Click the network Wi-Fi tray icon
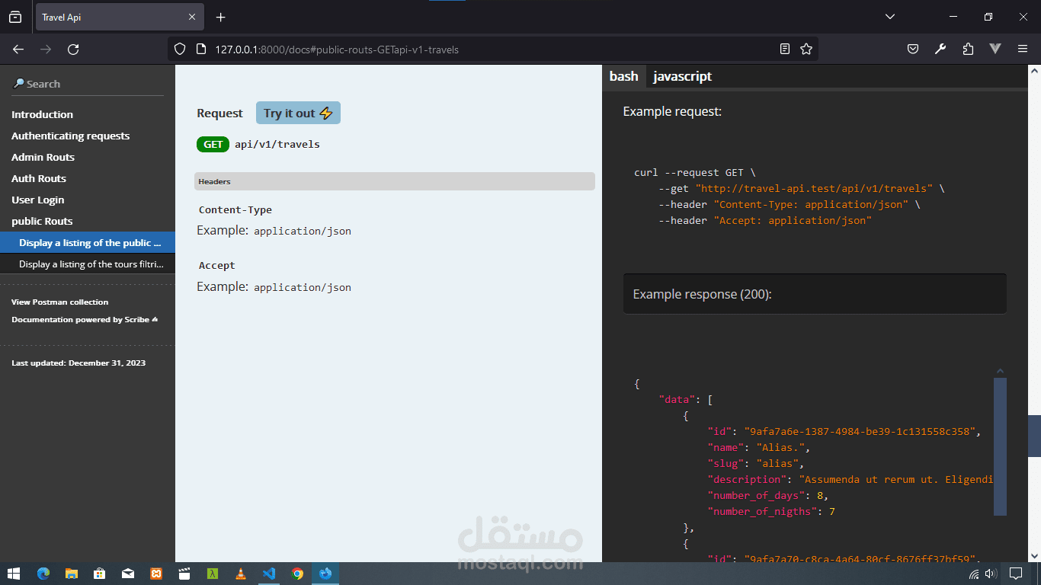1041x585 pixels. 974,574
